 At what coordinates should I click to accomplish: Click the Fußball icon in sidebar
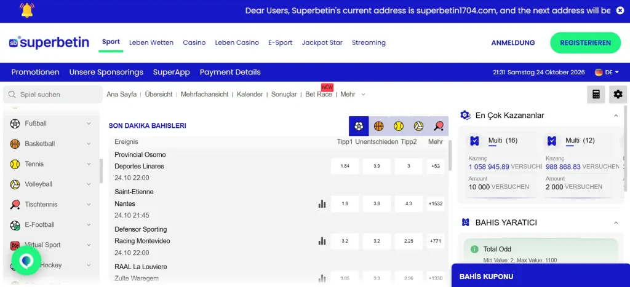[x=15, y=124]
